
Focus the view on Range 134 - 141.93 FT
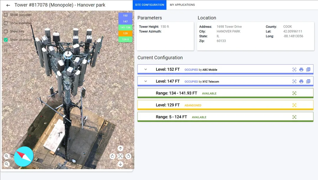coord(294,93)
